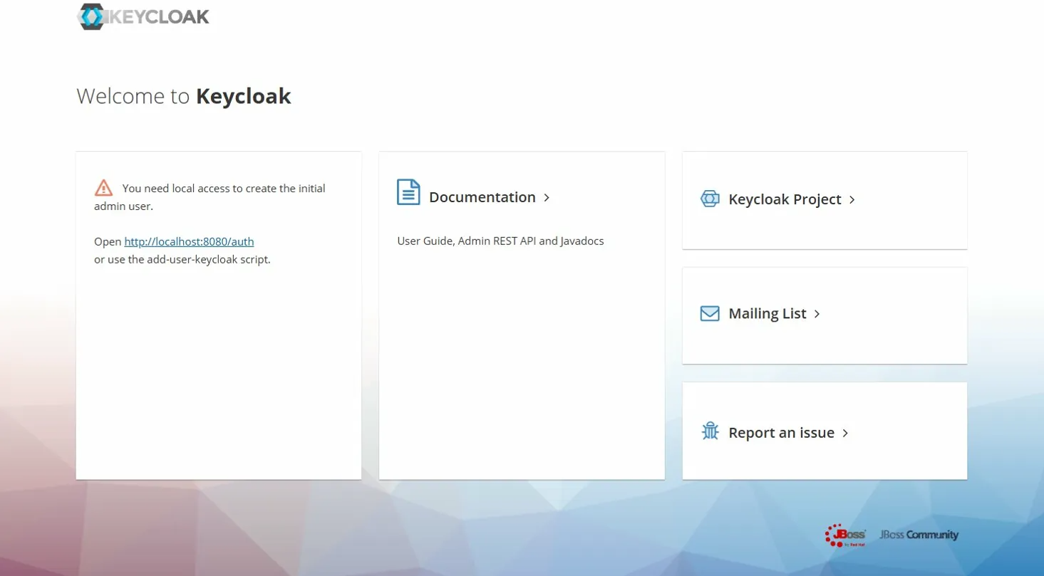Click the chevron next to Mailing List
Viewport: 1044px width, 576px height.
click(817, 314)
